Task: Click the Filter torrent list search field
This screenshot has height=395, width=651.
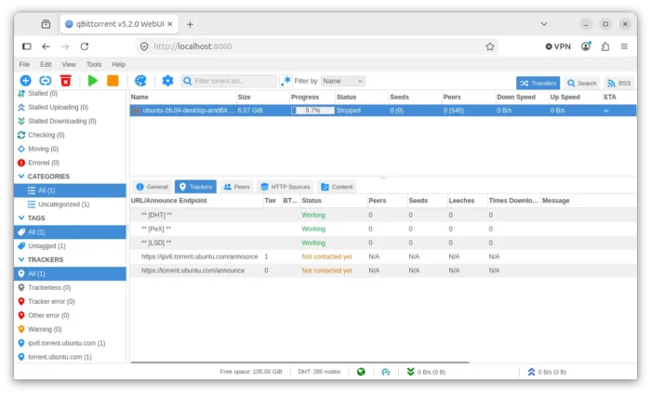Action: coord(229,81)
